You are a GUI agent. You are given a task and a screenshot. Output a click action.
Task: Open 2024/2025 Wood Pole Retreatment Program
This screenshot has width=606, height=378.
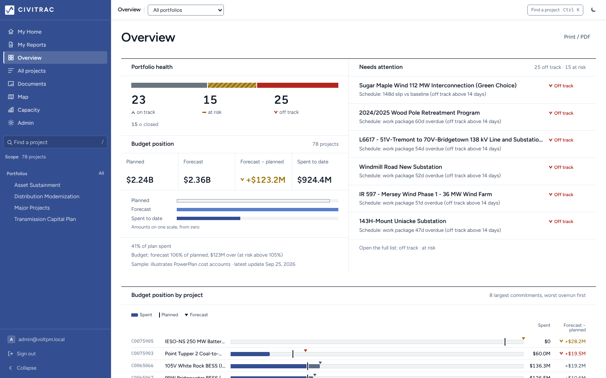click(x=419, y=113)
